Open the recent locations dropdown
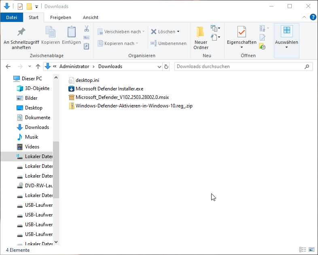This screenshot has height=255, width=318. pyautogui.click(x=30, y=66)
